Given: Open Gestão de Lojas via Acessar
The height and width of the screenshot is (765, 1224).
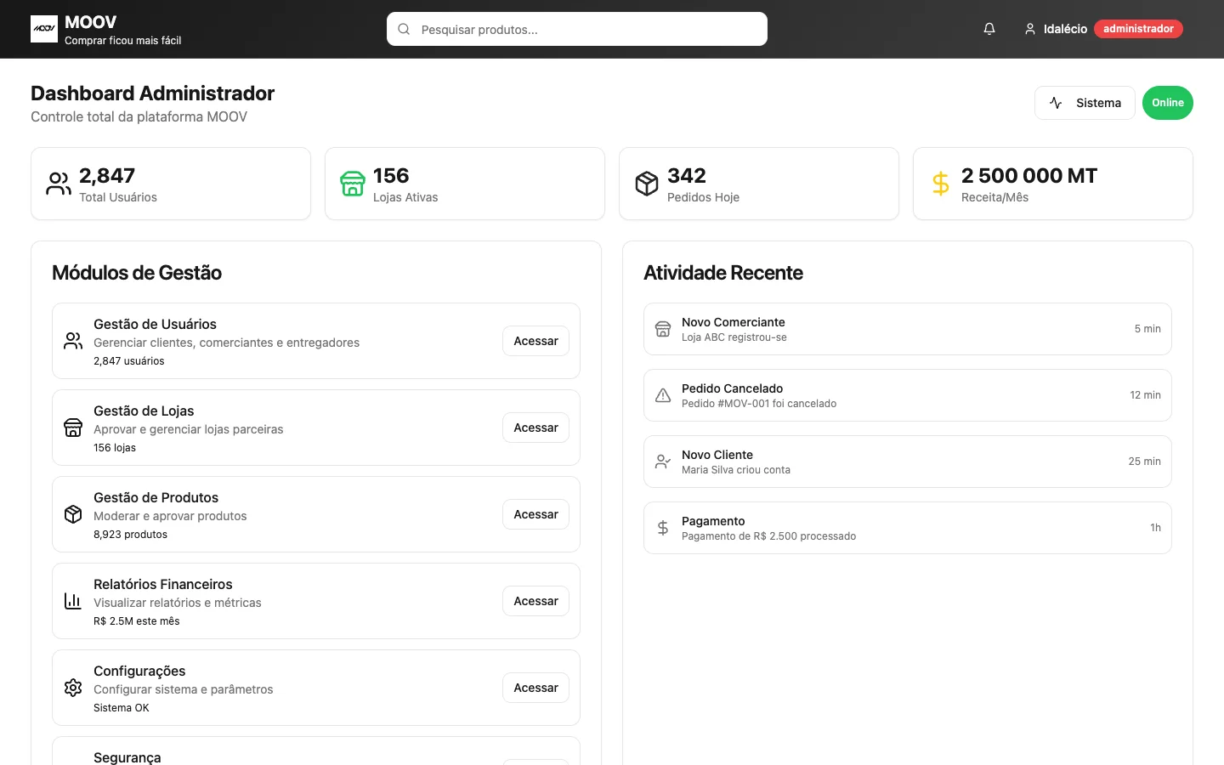Looking at the screenshot, I should point(535,428).
